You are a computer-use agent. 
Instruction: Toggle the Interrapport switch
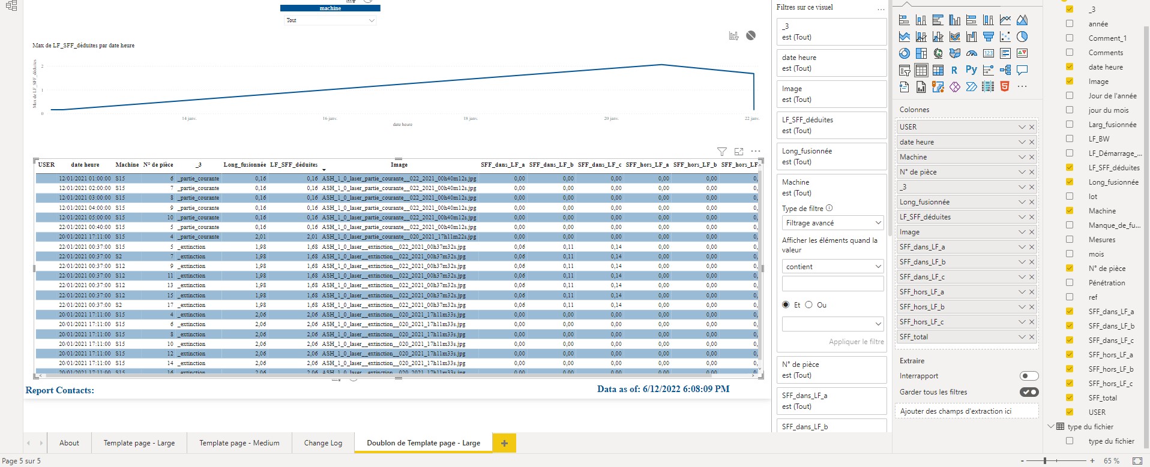[1029, 376]
